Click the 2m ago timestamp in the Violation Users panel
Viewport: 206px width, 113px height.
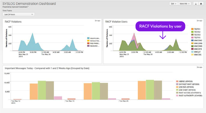click(x=199, y=21)
